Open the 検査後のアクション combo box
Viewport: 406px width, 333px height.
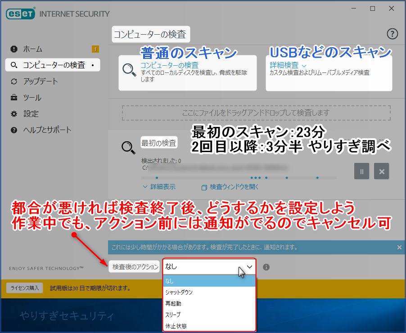[209, 266]
